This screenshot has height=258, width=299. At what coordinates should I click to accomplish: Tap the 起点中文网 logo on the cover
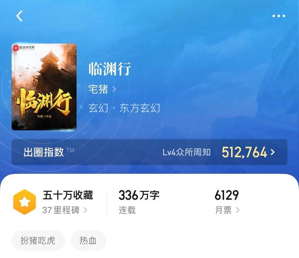coord(24,47)
